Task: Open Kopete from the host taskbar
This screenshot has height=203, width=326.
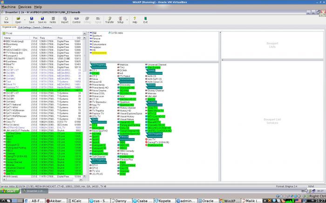Action: [x=163, y=201]
